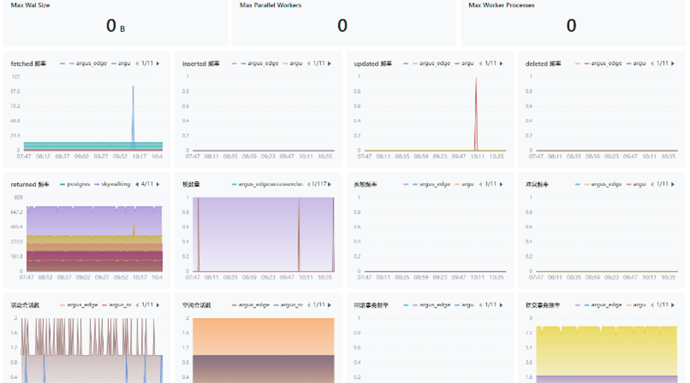
Task: Click the 4/11 legend page indicator
Action: [148, 184]
